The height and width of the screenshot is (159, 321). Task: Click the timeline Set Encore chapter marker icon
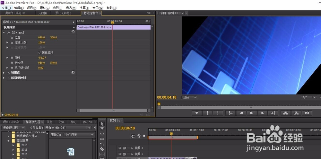click(139, 136)
